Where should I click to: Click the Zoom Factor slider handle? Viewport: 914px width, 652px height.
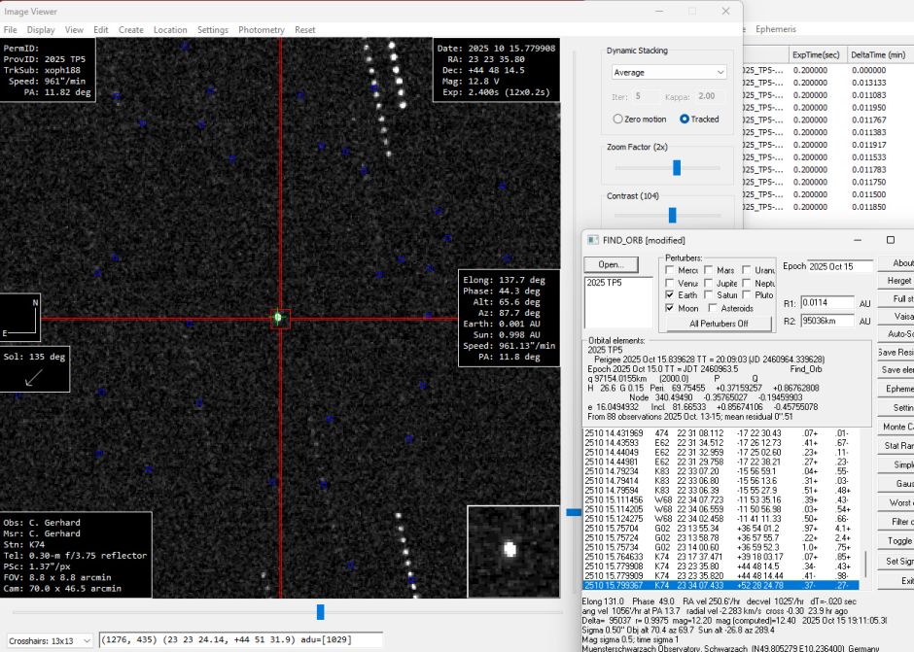[x=676, y=168]
